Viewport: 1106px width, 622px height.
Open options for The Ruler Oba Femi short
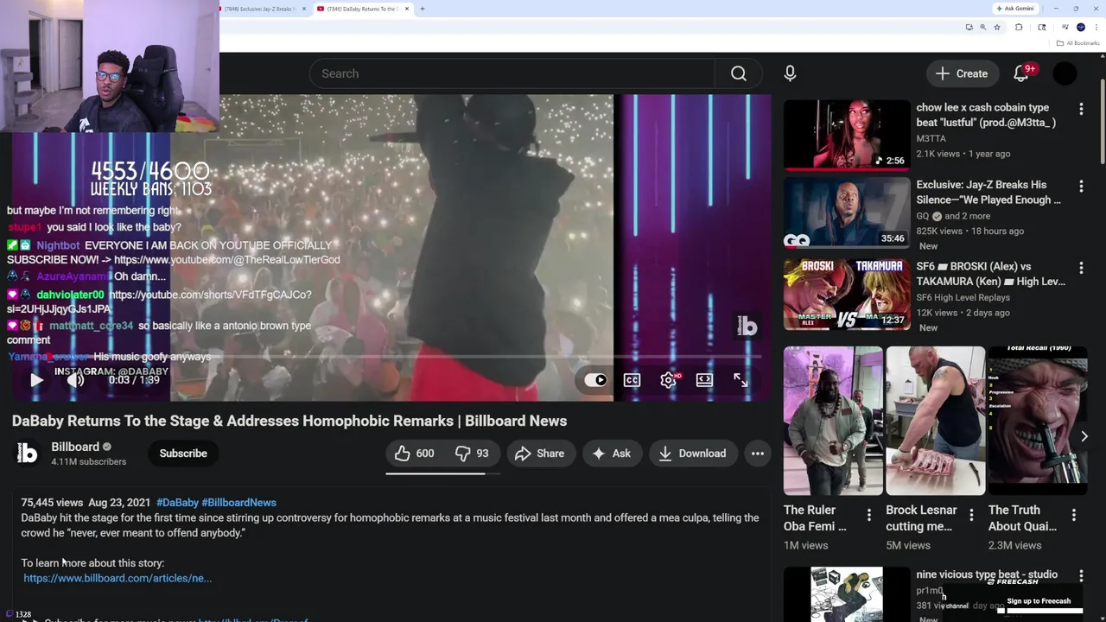point(869,515)
